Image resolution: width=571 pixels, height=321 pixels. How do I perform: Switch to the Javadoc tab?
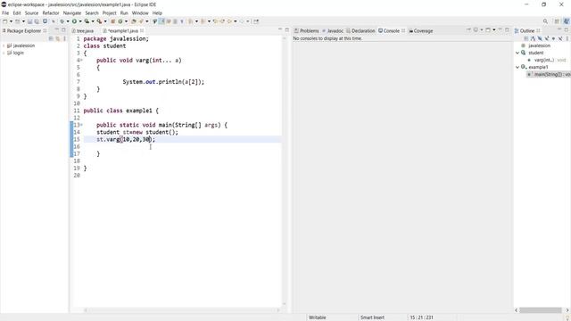click(x=333, y=31)
